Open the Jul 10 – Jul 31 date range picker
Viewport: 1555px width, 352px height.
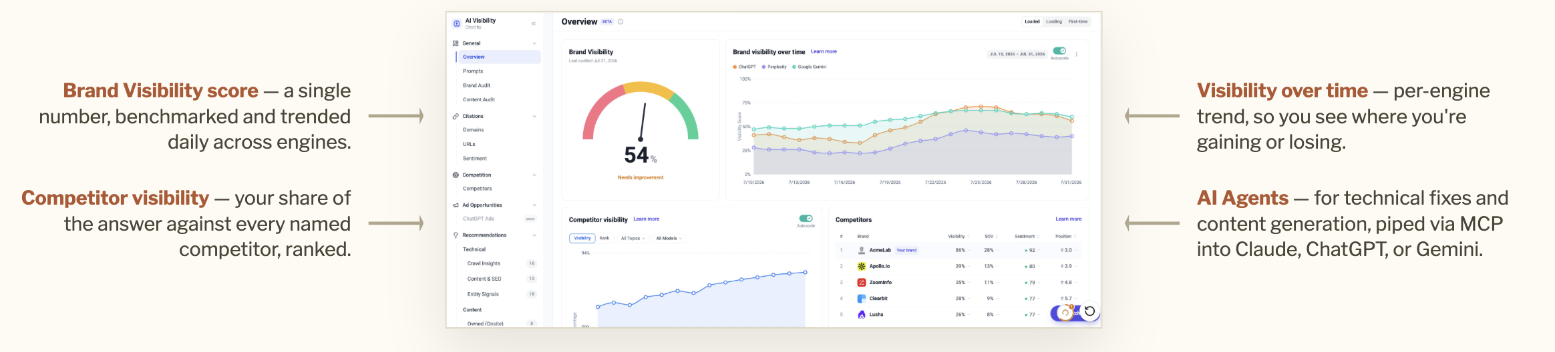1017,54
